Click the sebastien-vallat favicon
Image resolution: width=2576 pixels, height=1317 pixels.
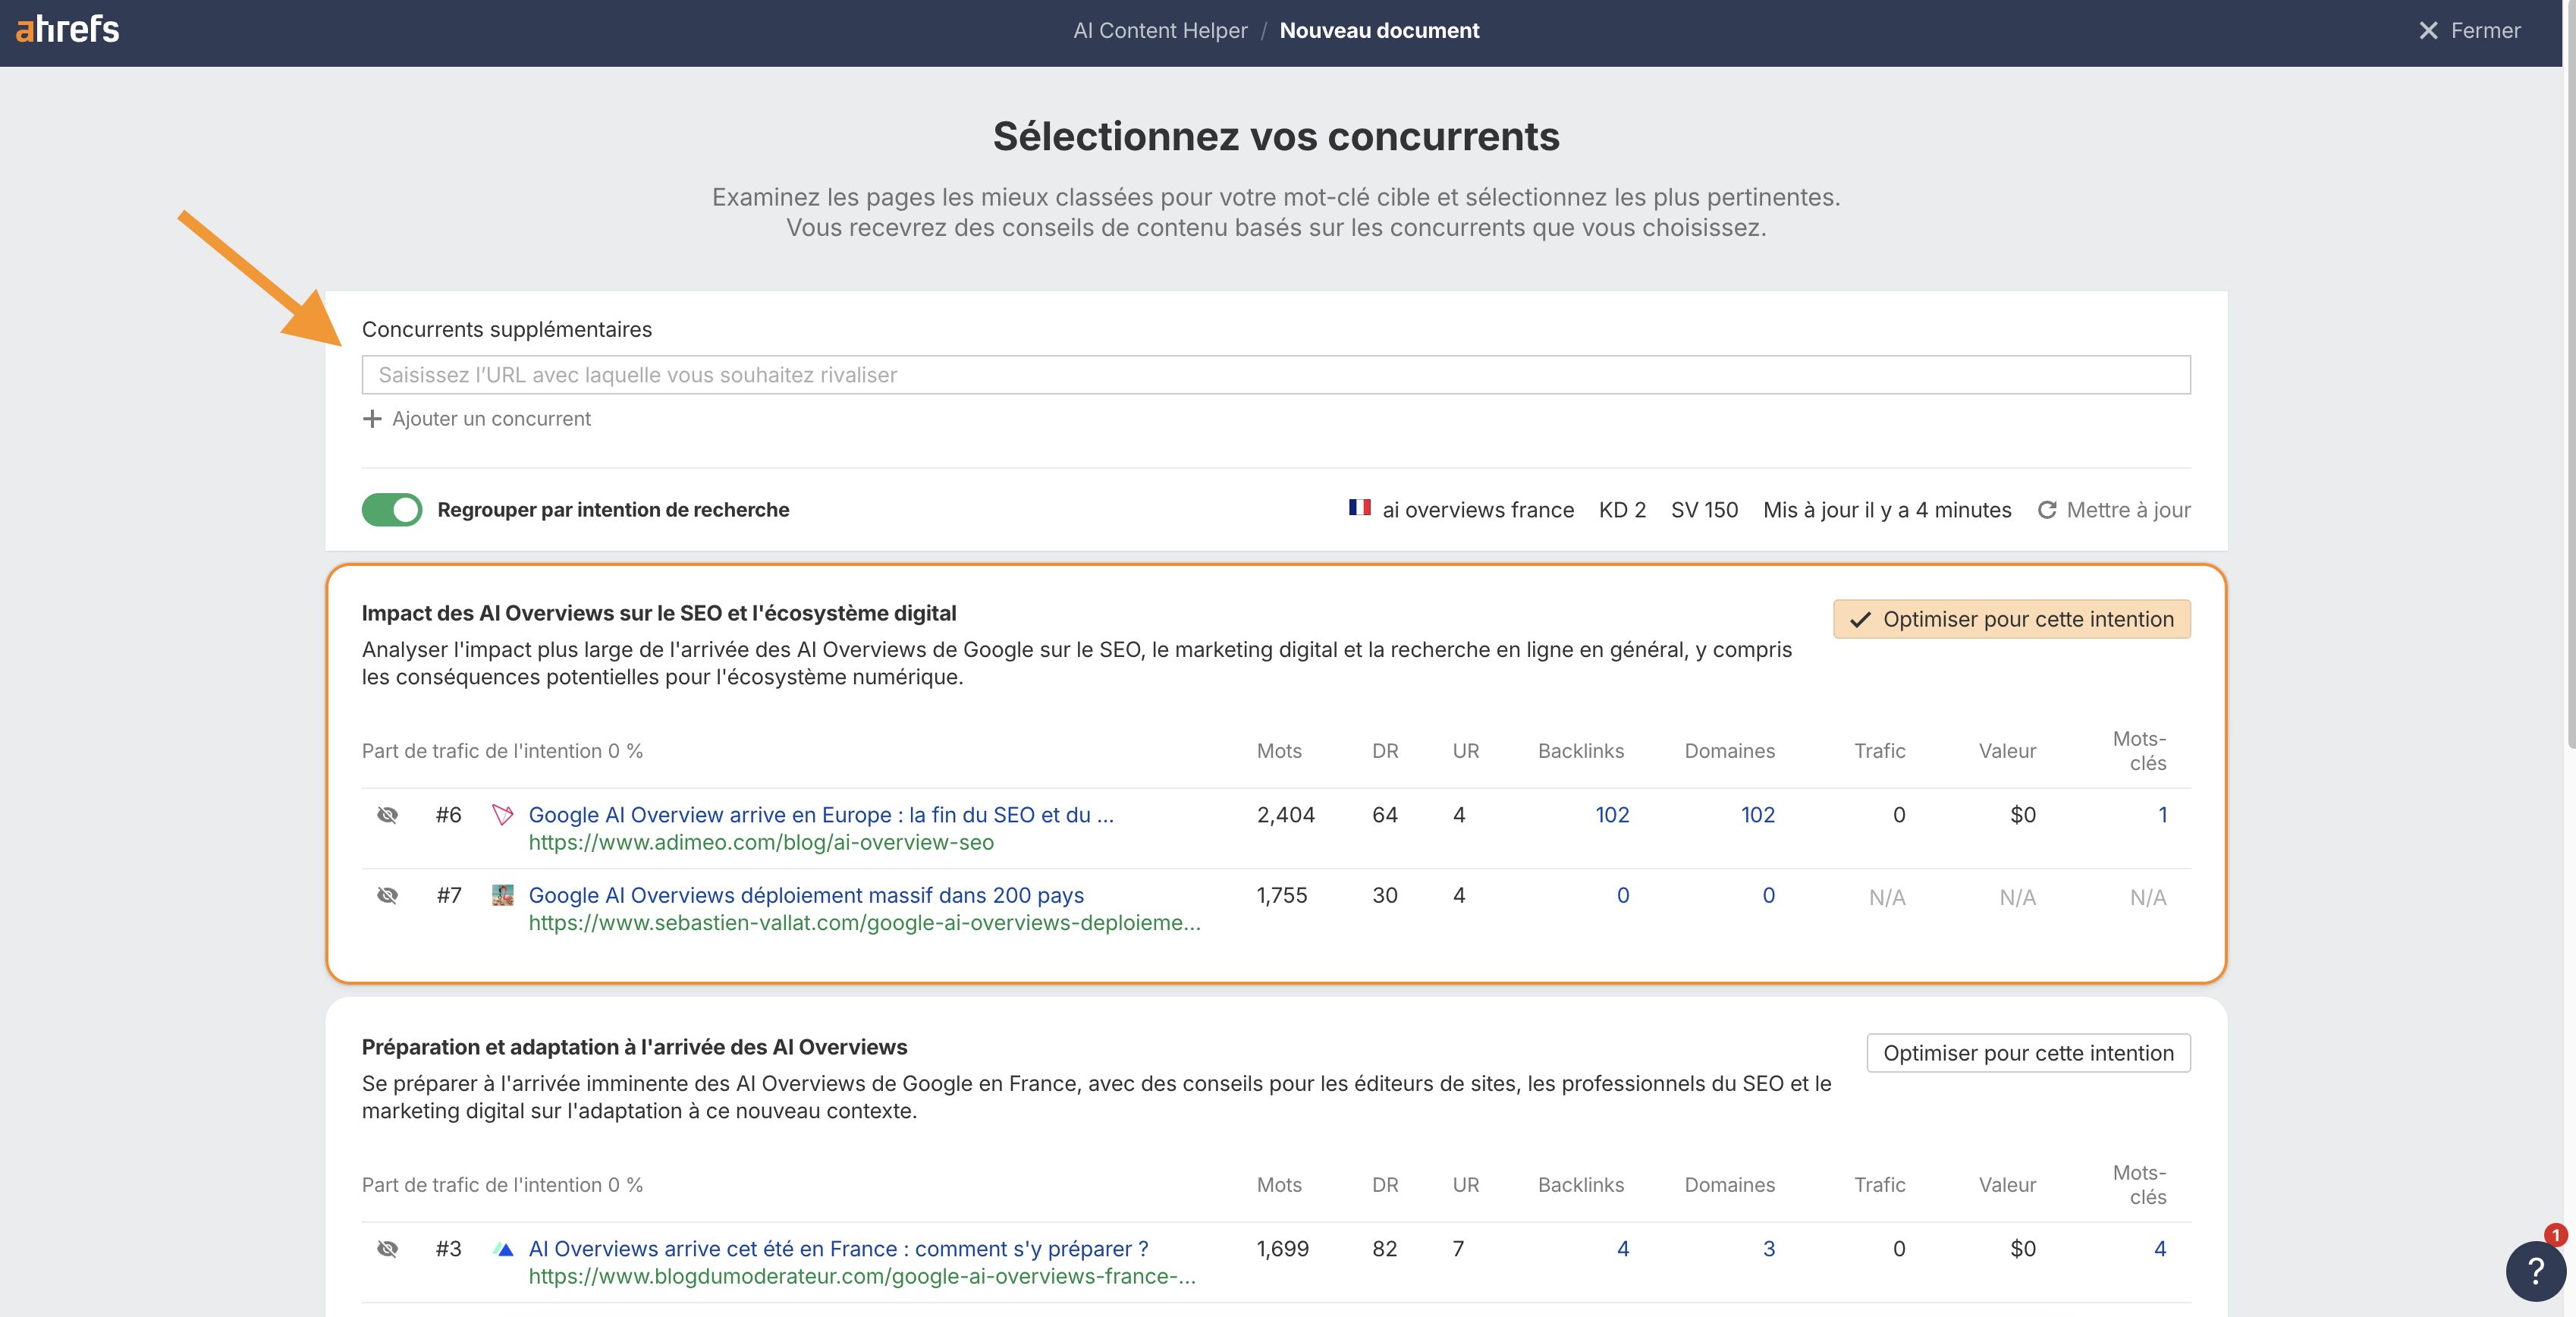tap(503, 895)
